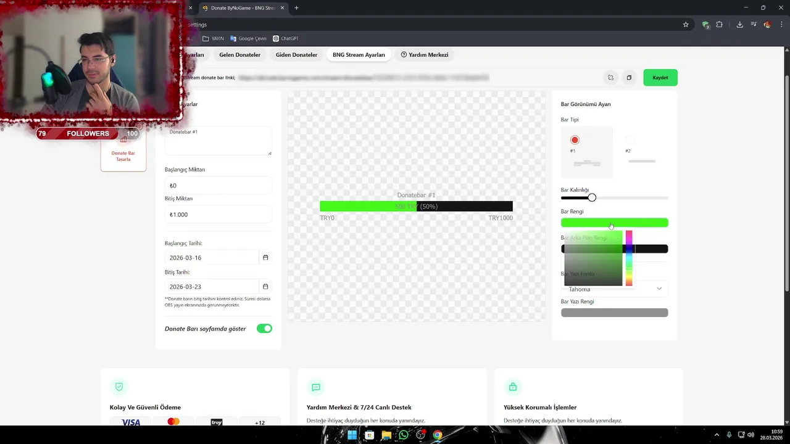Open the Yardım Merkezi tab
Image resolution: width=790 pixels, height=444 pixels.
425,55
